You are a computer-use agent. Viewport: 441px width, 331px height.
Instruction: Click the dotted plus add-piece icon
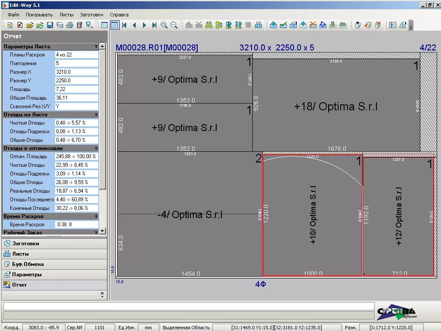pos(303,25)
